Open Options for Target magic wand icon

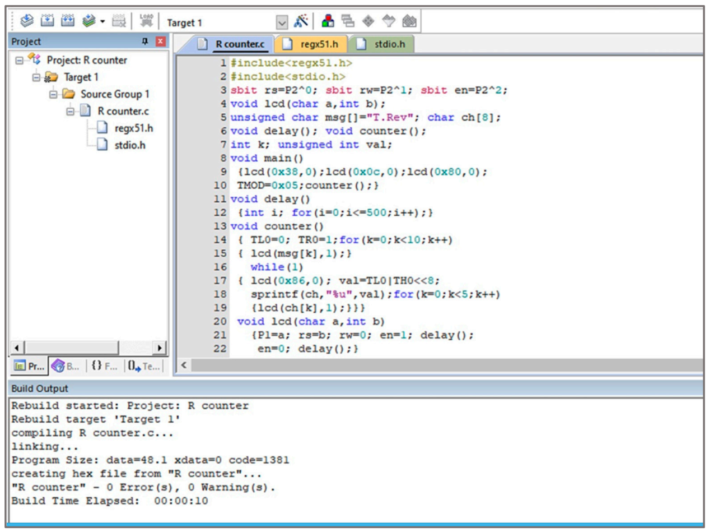301,22
